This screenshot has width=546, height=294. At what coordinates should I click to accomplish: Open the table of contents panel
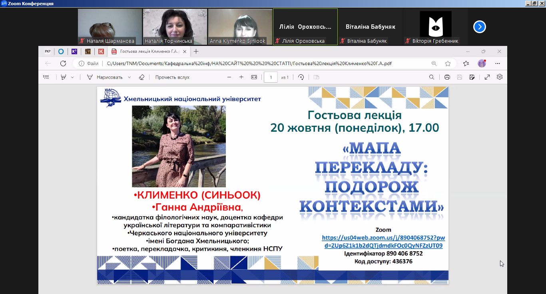(46, 77)
